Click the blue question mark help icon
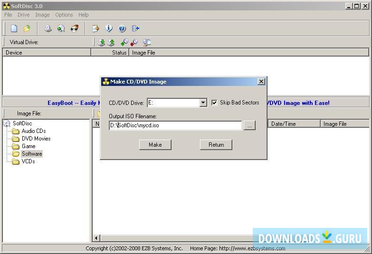 122,28
